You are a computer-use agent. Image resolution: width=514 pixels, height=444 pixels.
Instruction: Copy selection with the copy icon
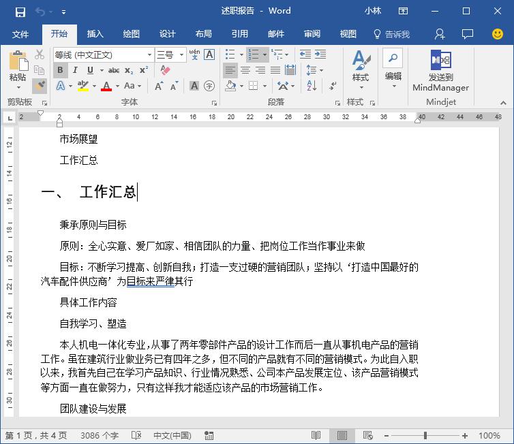(40, 69)
